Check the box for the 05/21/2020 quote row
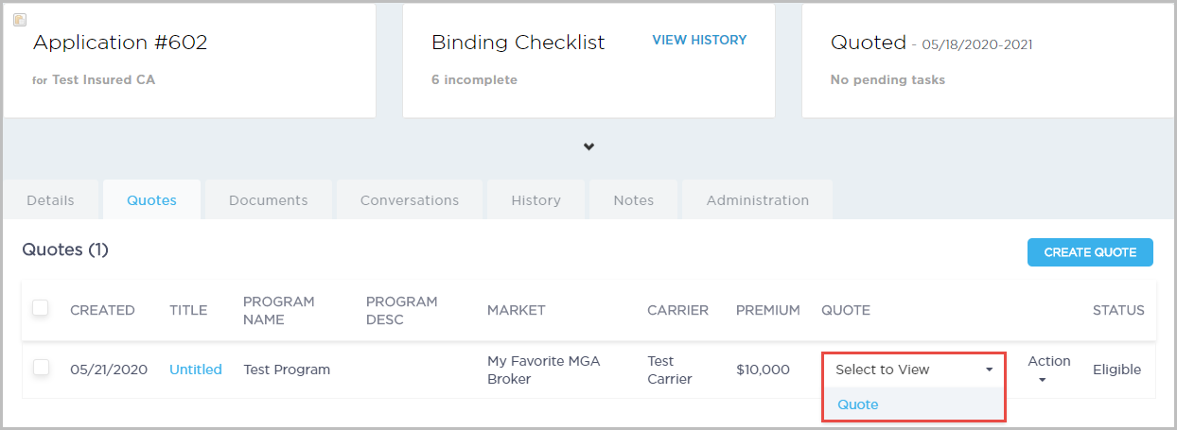This screenshot has width=1177, height=430. point(41,368)
